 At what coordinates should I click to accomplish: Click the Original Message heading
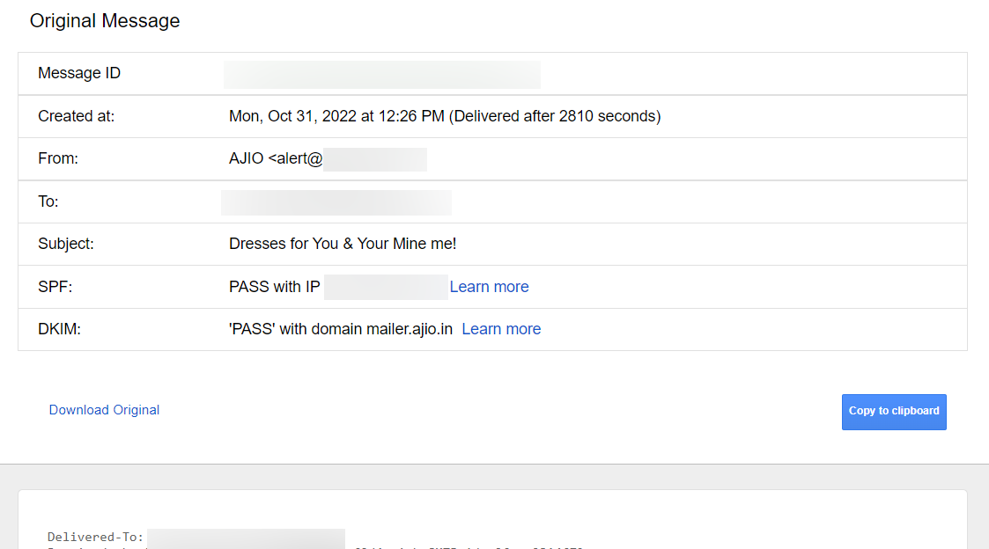[x=105, y=21]
